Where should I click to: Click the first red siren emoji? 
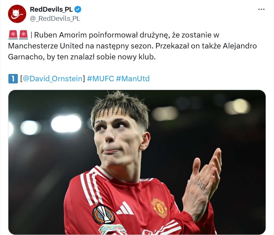coord(13,35)
